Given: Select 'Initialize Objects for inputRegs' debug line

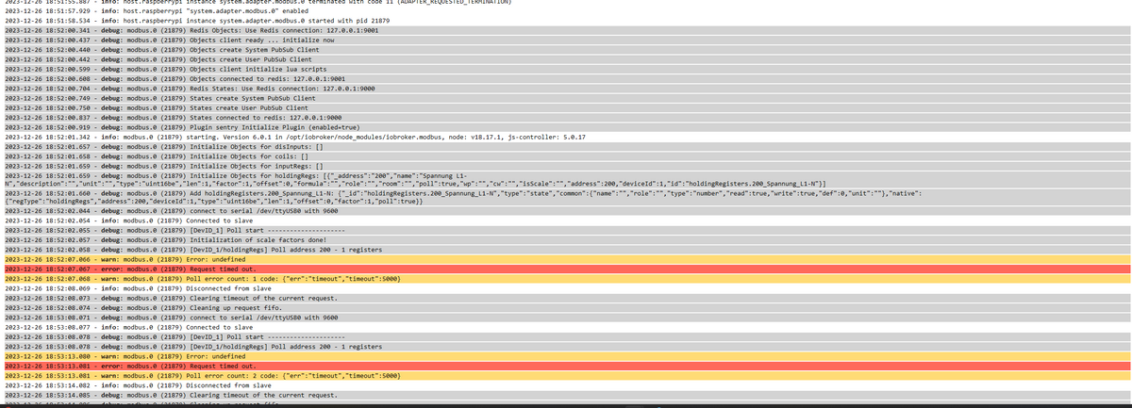Looking at the screenshot, I should tap(566, 166).
